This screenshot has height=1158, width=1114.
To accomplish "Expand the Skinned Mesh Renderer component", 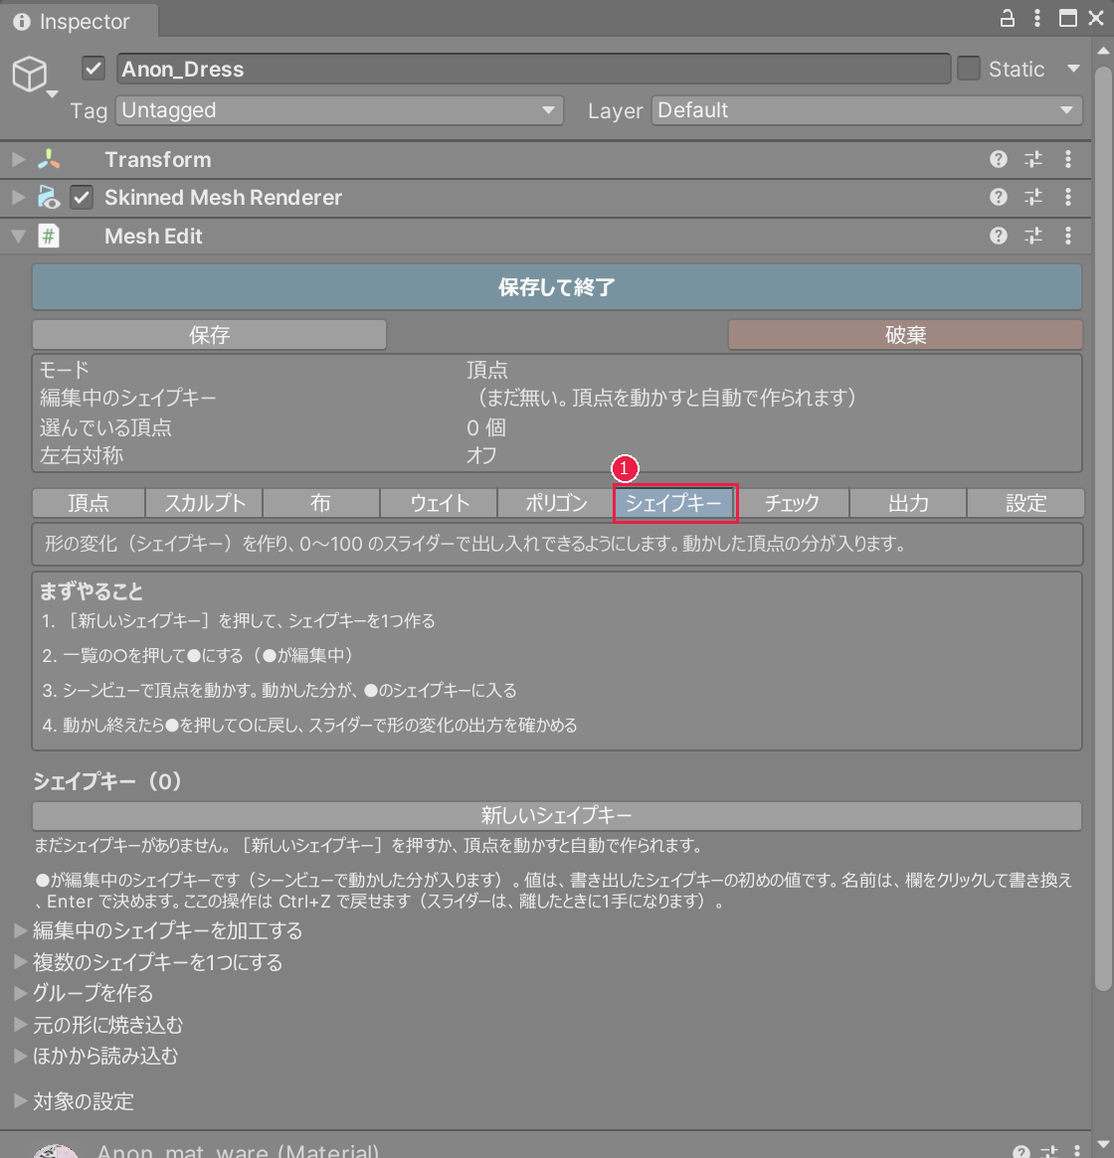I will 19,197.
